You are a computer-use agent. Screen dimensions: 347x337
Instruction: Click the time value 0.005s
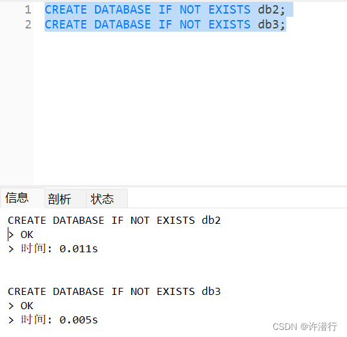79,320
